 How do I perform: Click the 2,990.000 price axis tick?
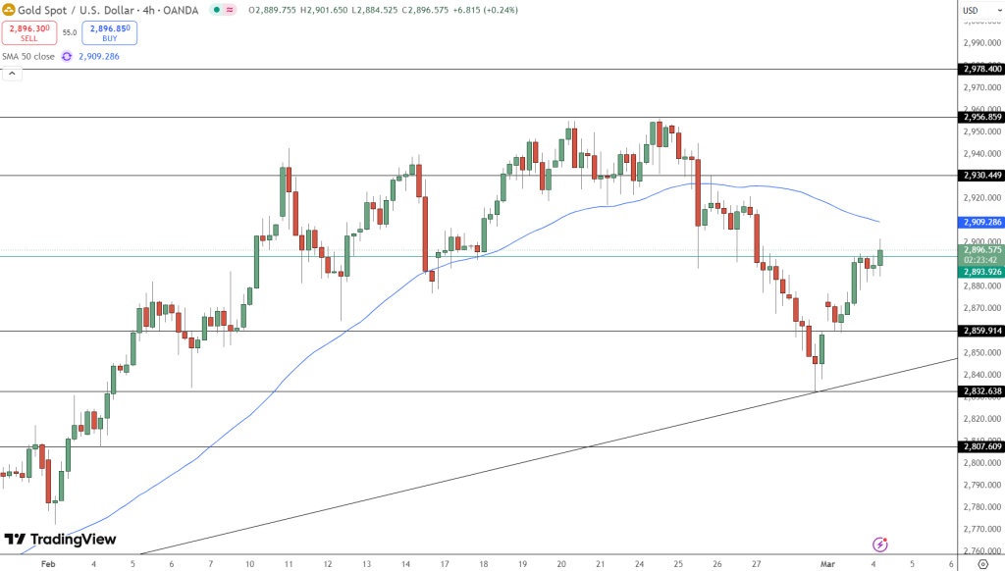[x=981, y=43]
